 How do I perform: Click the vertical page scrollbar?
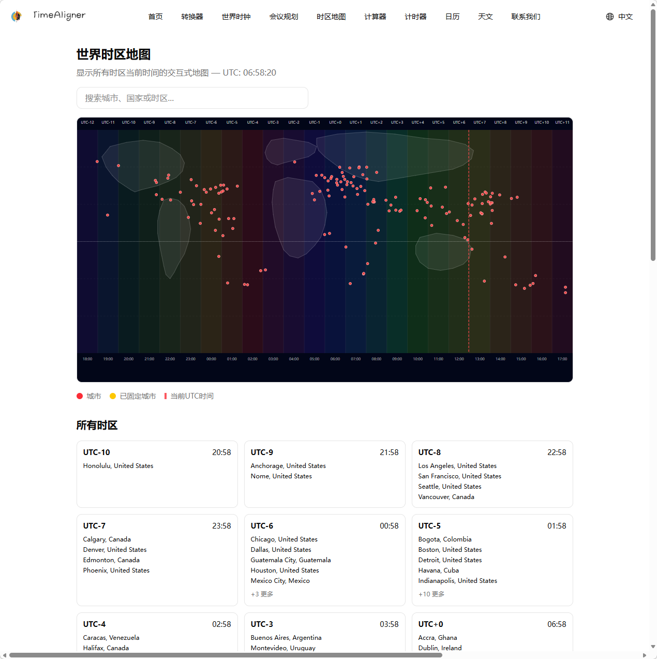coord(653,135)
